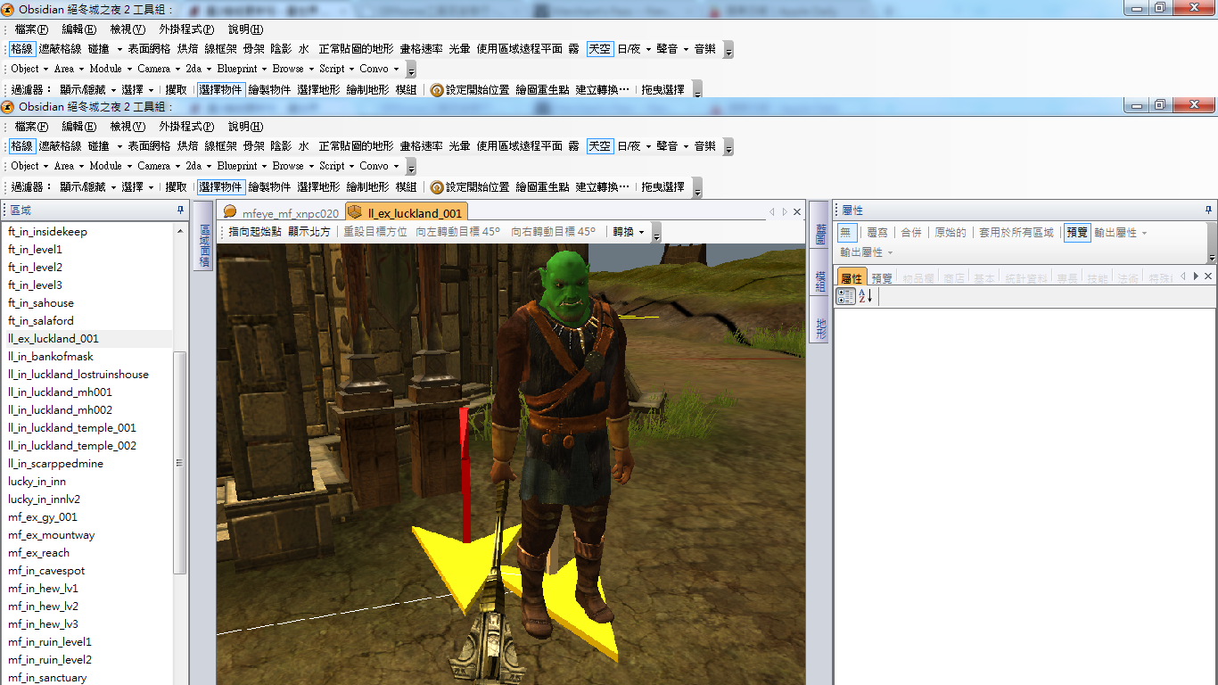Click 顯示北方 in viewport toolbar
Viewport: 1218px width, 685px height.
tap(309, 232)
